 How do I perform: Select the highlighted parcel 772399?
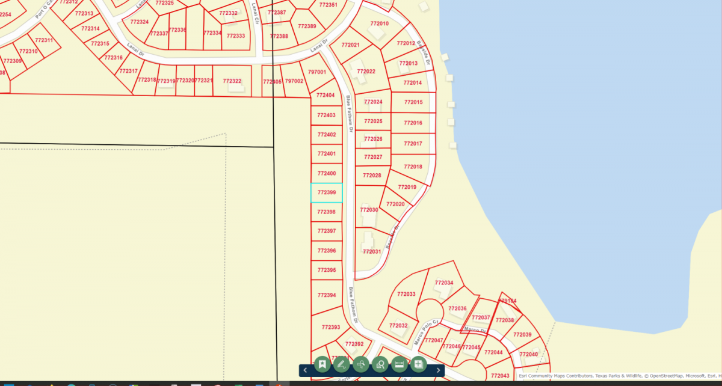326,192
